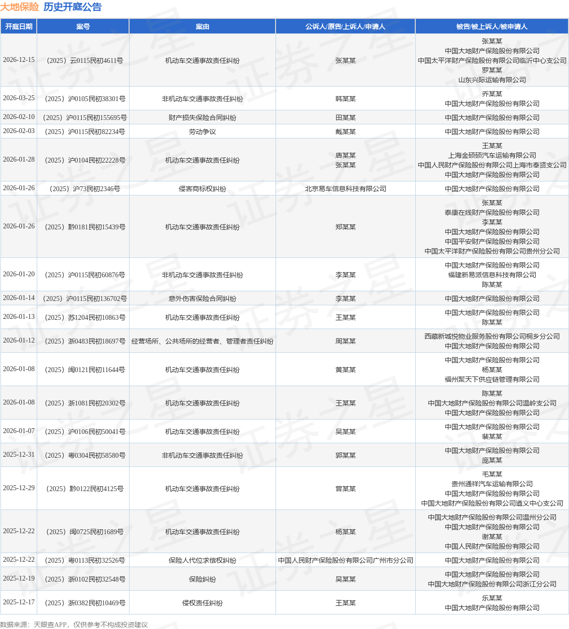The width and height of the screenshot is (569, 629).
Task: Click case cause 侵权责任纠纷
Action: [x=203, y=603]
